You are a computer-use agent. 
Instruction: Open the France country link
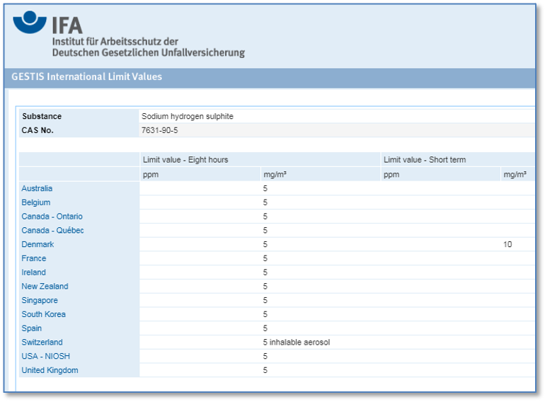pyautogui.click(x=34, y=258)
